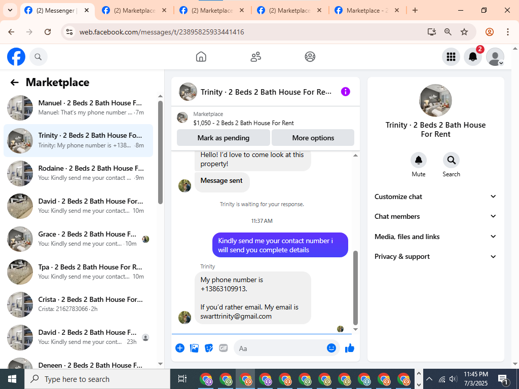Image resolution: width=519 pixels, height=389 pixels.
Task: Open David conversation from 10m ago
Action: [x=78, y=206]
